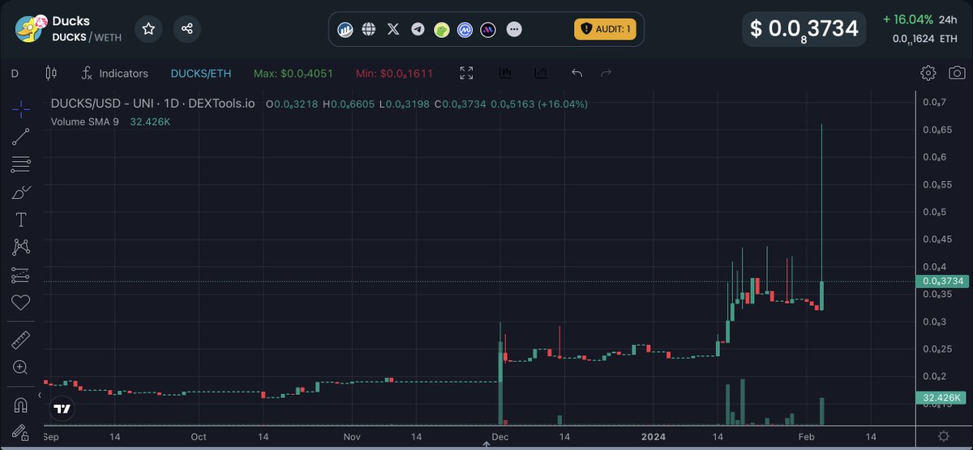This screenshot has width=973, height=450.
Task: Open the D timeframe interval selector
Action: pyautogui.click(x=15, y=74)
